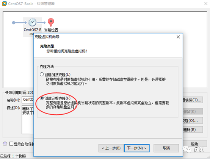Click the VMware app icon in title bar

coord(4,3)
